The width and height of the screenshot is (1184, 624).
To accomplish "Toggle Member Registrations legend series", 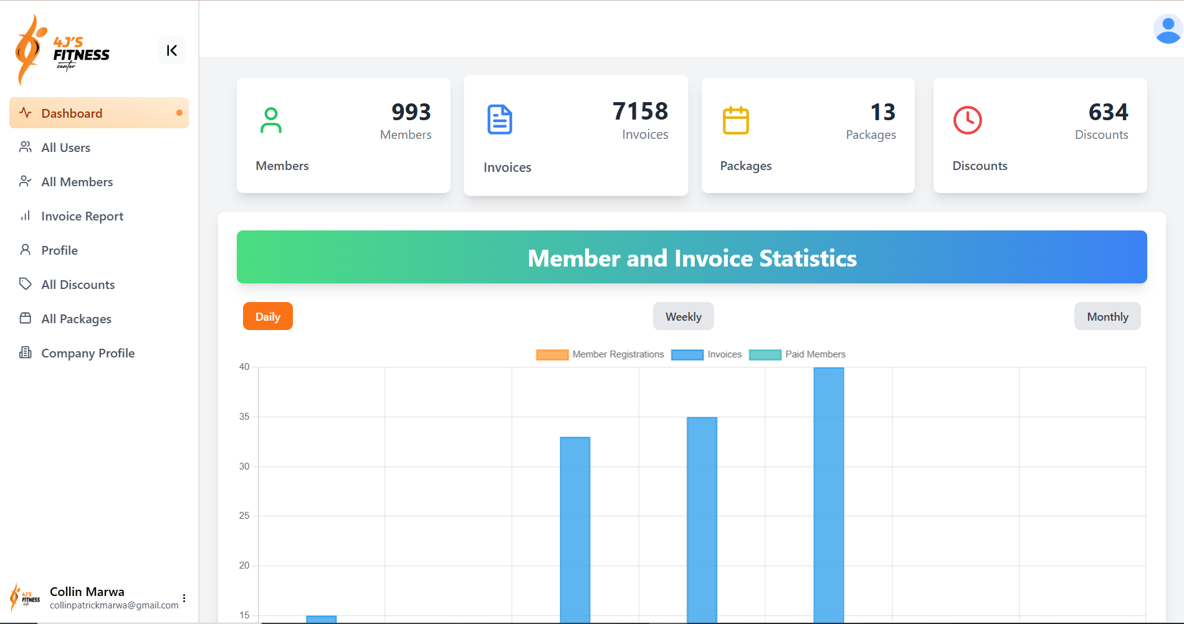I will [599, 354].
